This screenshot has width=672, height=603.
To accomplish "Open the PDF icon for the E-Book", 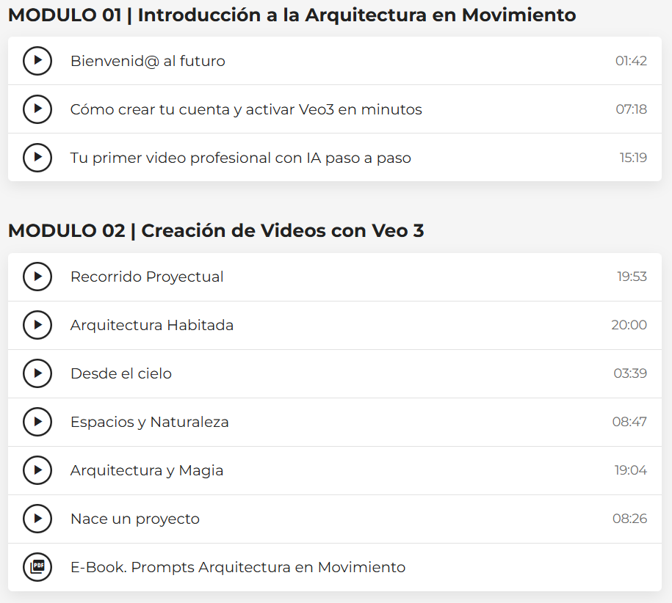I will click(37, 567).
